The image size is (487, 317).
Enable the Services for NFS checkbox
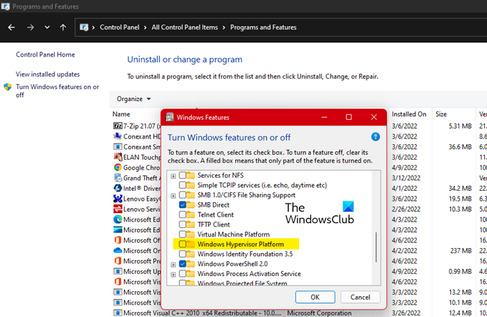coord(182,175)
